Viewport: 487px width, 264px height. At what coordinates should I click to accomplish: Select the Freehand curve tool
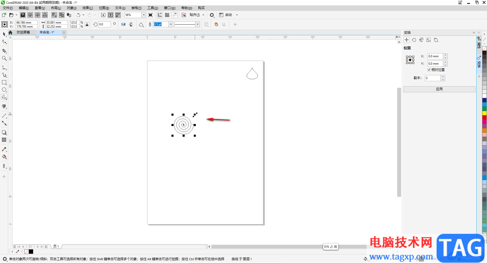pyautogui.click(x=4, y=68)
